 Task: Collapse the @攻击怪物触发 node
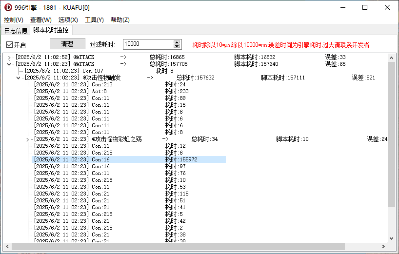click(x=19, y=78)
